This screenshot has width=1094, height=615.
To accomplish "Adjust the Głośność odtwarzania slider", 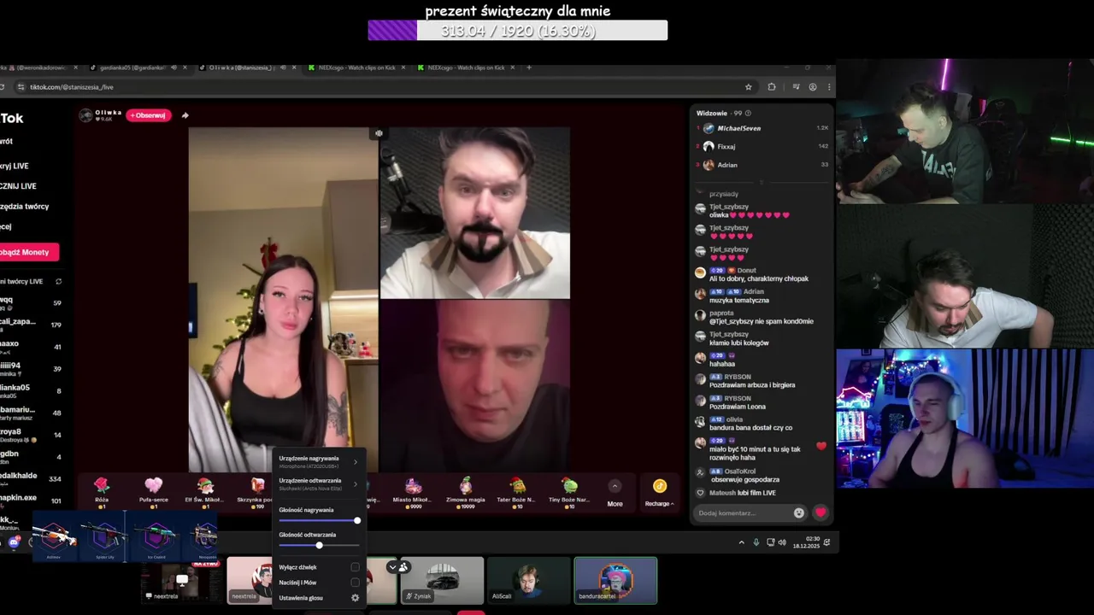I will [x=319, y=546].
